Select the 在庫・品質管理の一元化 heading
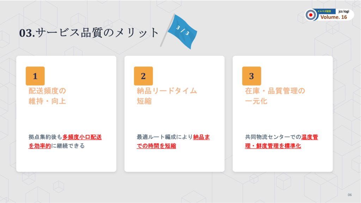This screenshot has height=203, width=361. [x=275, y=96]
